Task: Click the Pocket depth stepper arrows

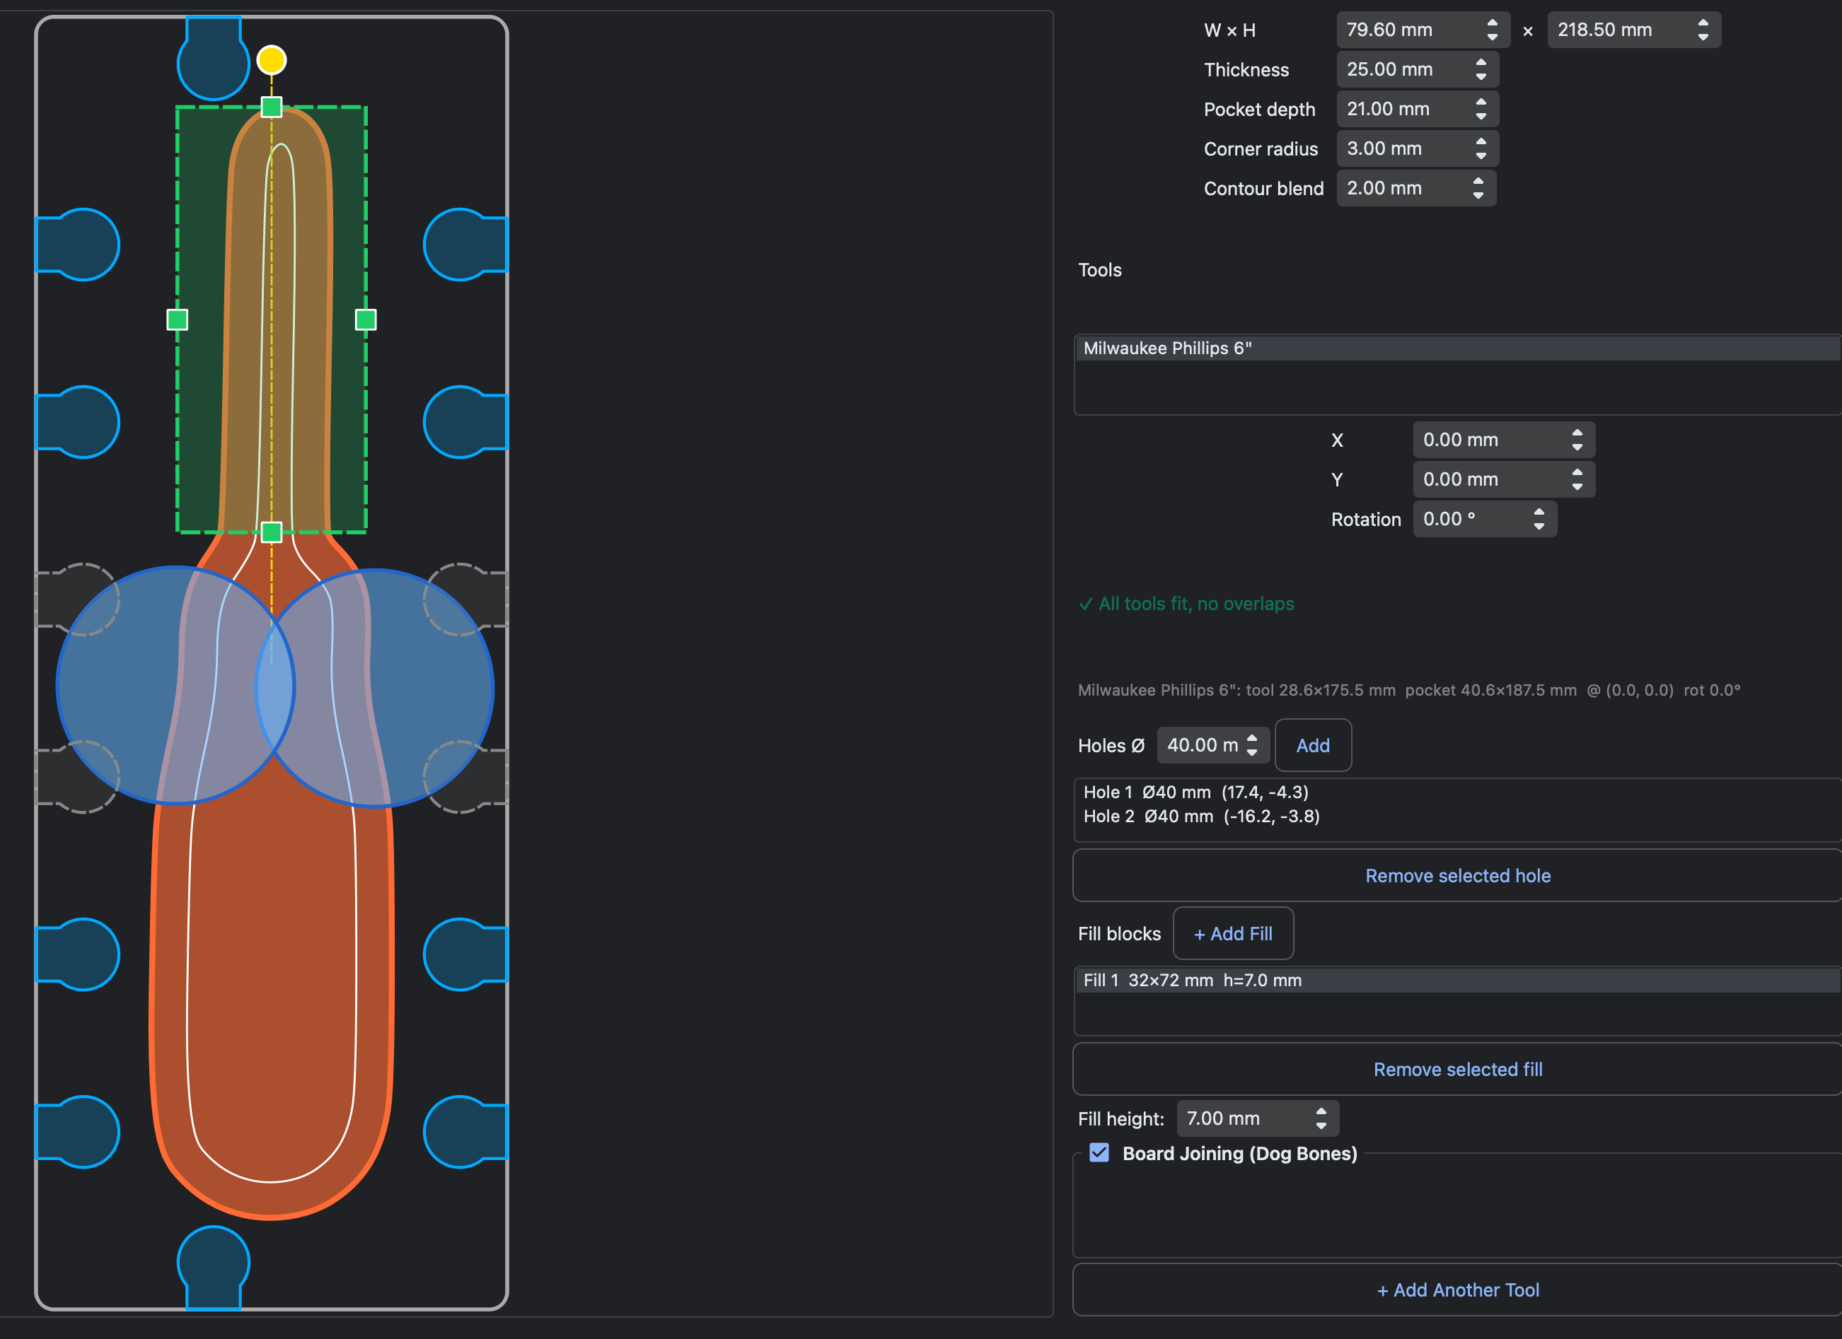Action: pyautogui.click(x=1481, y=109)
